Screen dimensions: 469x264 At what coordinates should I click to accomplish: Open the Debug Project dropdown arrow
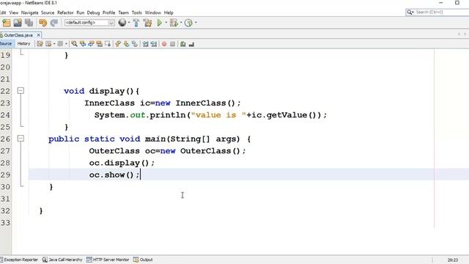point(181,23)
